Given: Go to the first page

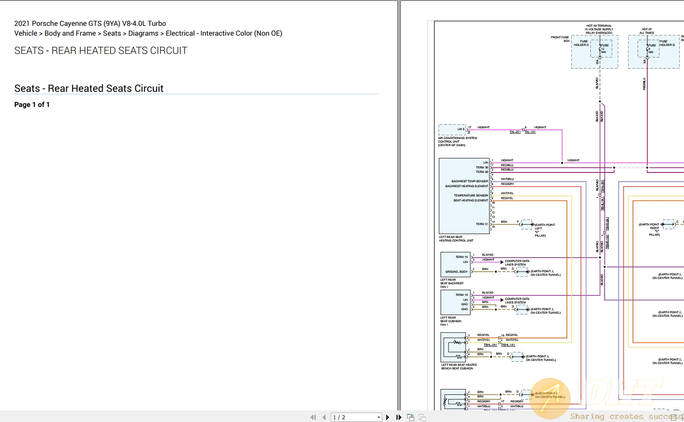Looking at the screenshot, I should pos(313,417).
